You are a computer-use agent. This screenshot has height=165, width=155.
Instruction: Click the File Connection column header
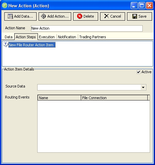(x=114, y=98)
